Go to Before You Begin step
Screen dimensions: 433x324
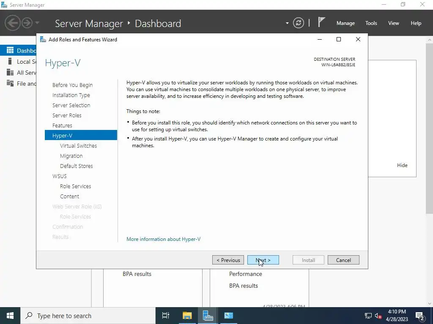[x=72, y=85]
